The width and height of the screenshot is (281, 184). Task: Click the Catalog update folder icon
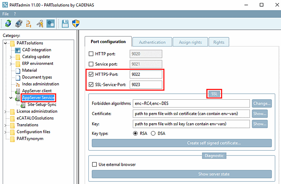[18, 57]
